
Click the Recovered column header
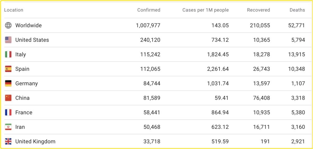coord(258,10)
